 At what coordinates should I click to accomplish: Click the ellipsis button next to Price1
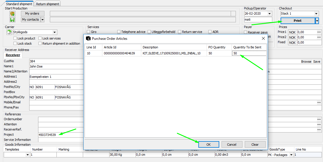[319, 32]
